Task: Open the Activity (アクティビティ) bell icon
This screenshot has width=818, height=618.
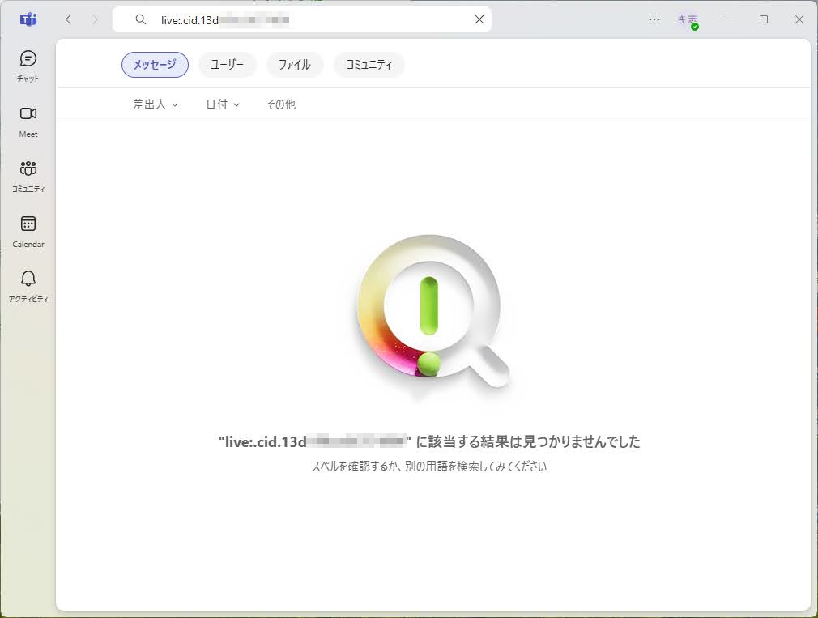Action: click(x=28, y=285)
